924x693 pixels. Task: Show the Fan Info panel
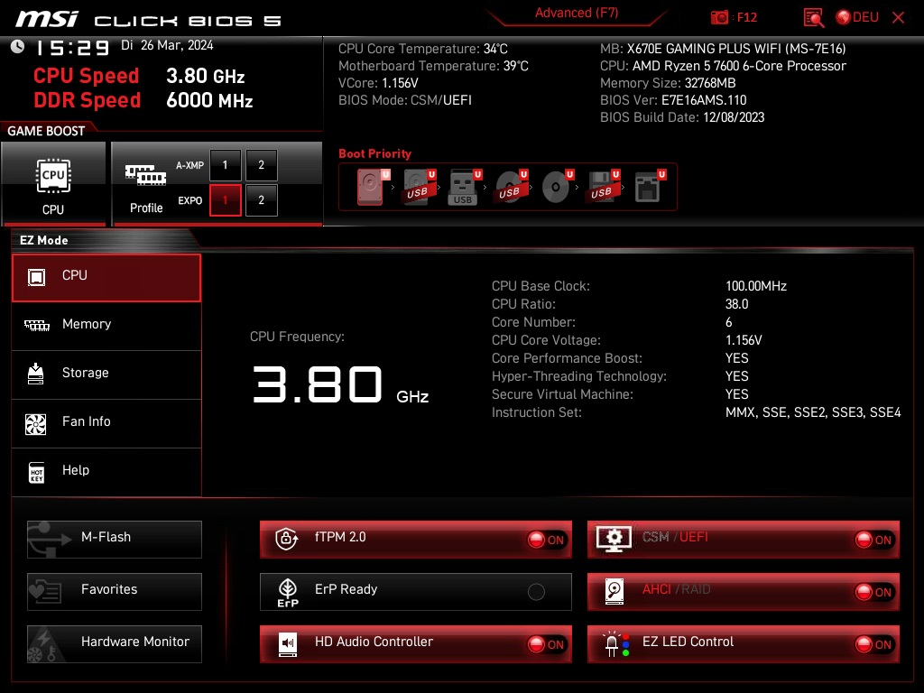[x=106, y=421]
